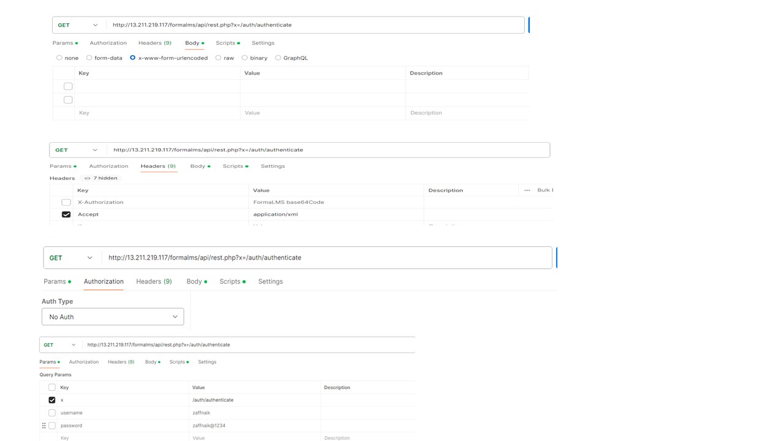The image size is (784, 441).
Task: Select the GraphQL body type
Action: click(x=278, y=58)
